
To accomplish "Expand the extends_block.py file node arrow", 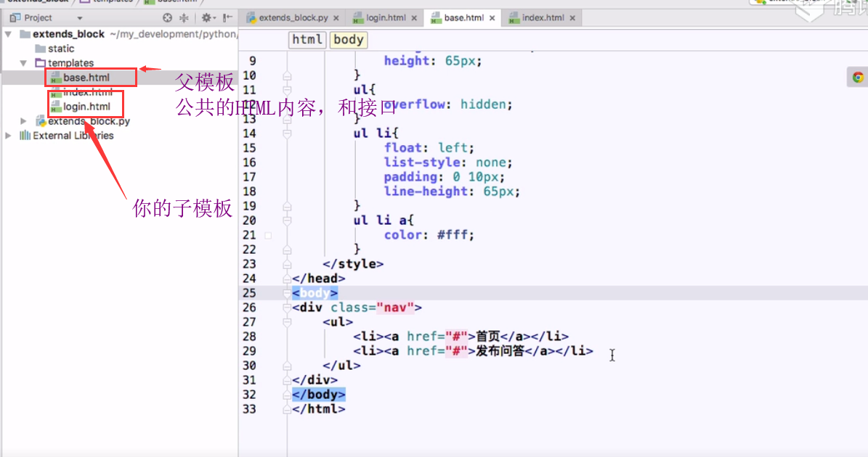I will pyautogui.click(x=23, y=121).
